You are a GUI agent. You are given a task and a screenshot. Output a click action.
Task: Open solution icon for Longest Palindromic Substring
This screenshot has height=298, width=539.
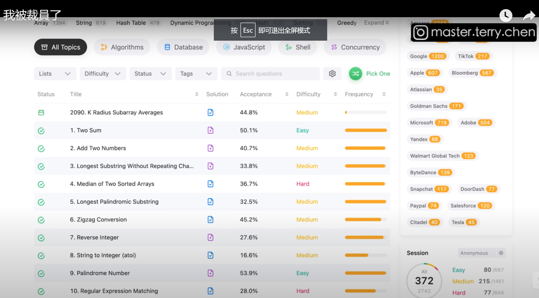(x=210, y=202)
